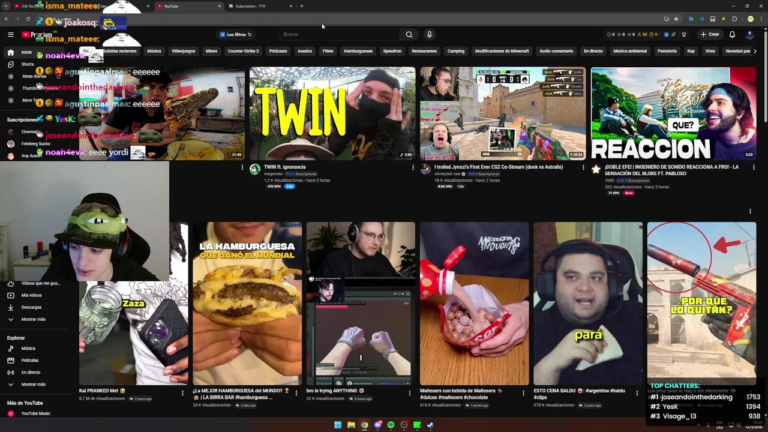Open the Yeibi channel star avatar
The image size is (768, 432).
coord(596,170)
